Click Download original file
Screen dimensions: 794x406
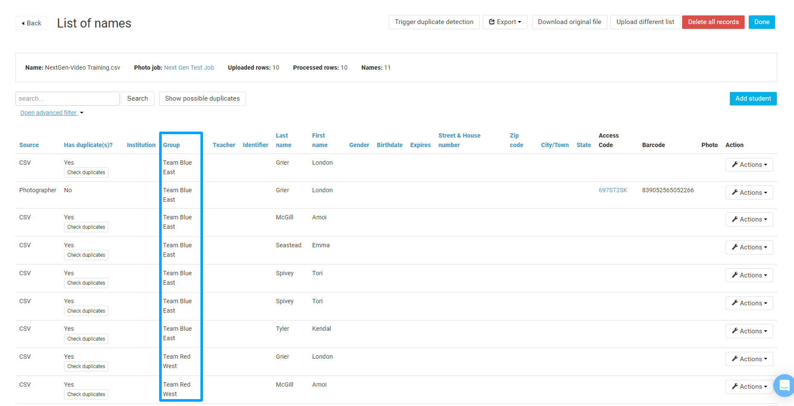click(569, 22)
